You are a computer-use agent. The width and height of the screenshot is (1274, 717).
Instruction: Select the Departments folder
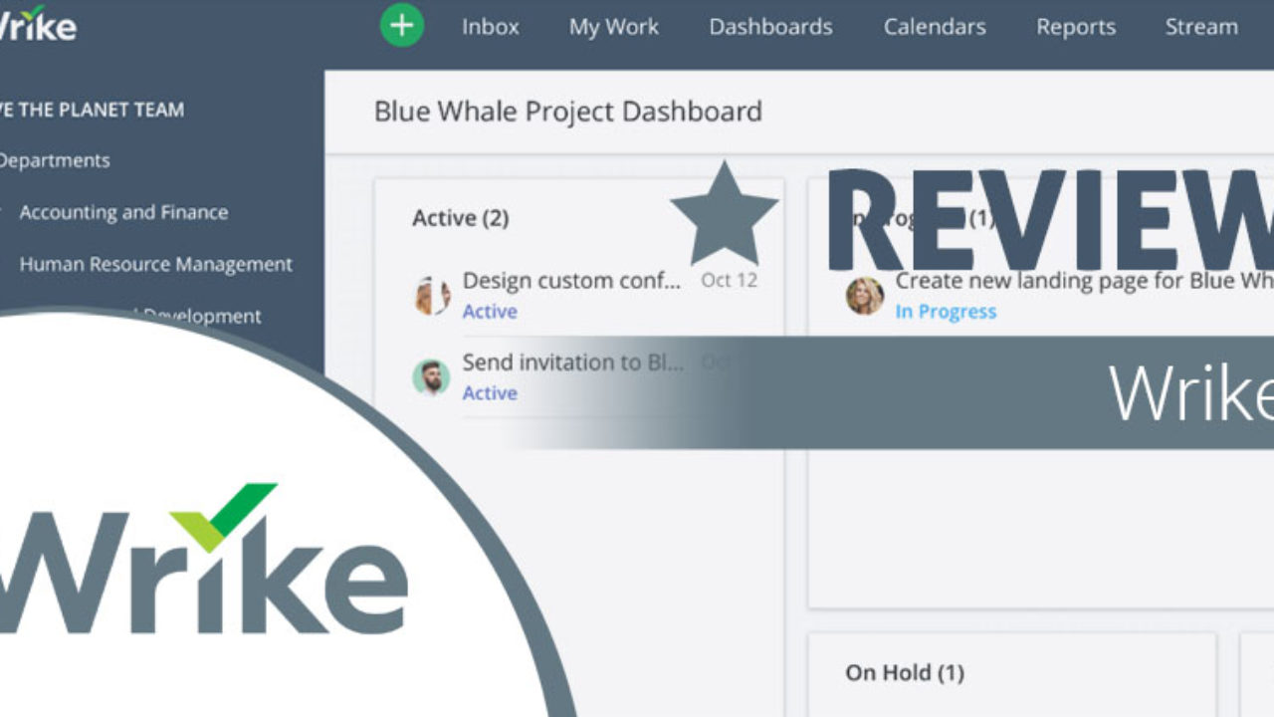[x=55, y=160]
